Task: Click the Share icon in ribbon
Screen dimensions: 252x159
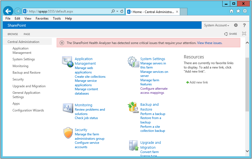Action: (226, 34)
